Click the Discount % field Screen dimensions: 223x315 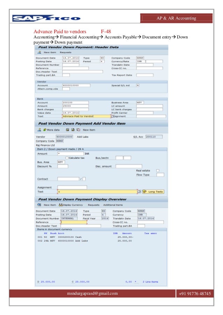(x=63, y=166)
